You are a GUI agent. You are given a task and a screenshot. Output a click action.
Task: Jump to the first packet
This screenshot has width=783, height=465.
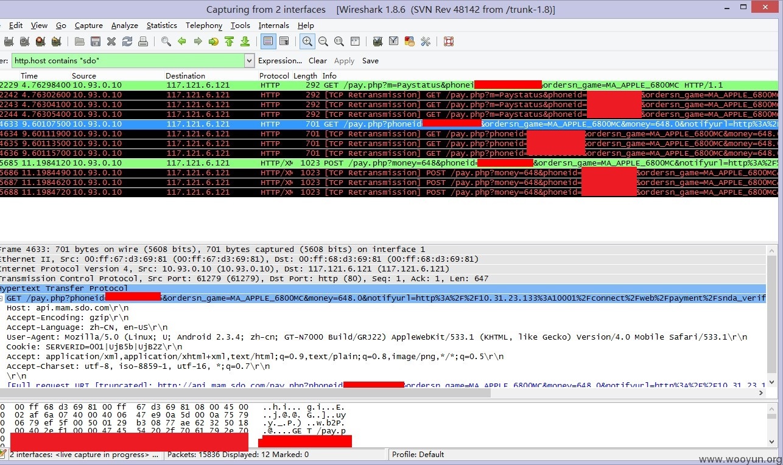(x=229, y=41)
